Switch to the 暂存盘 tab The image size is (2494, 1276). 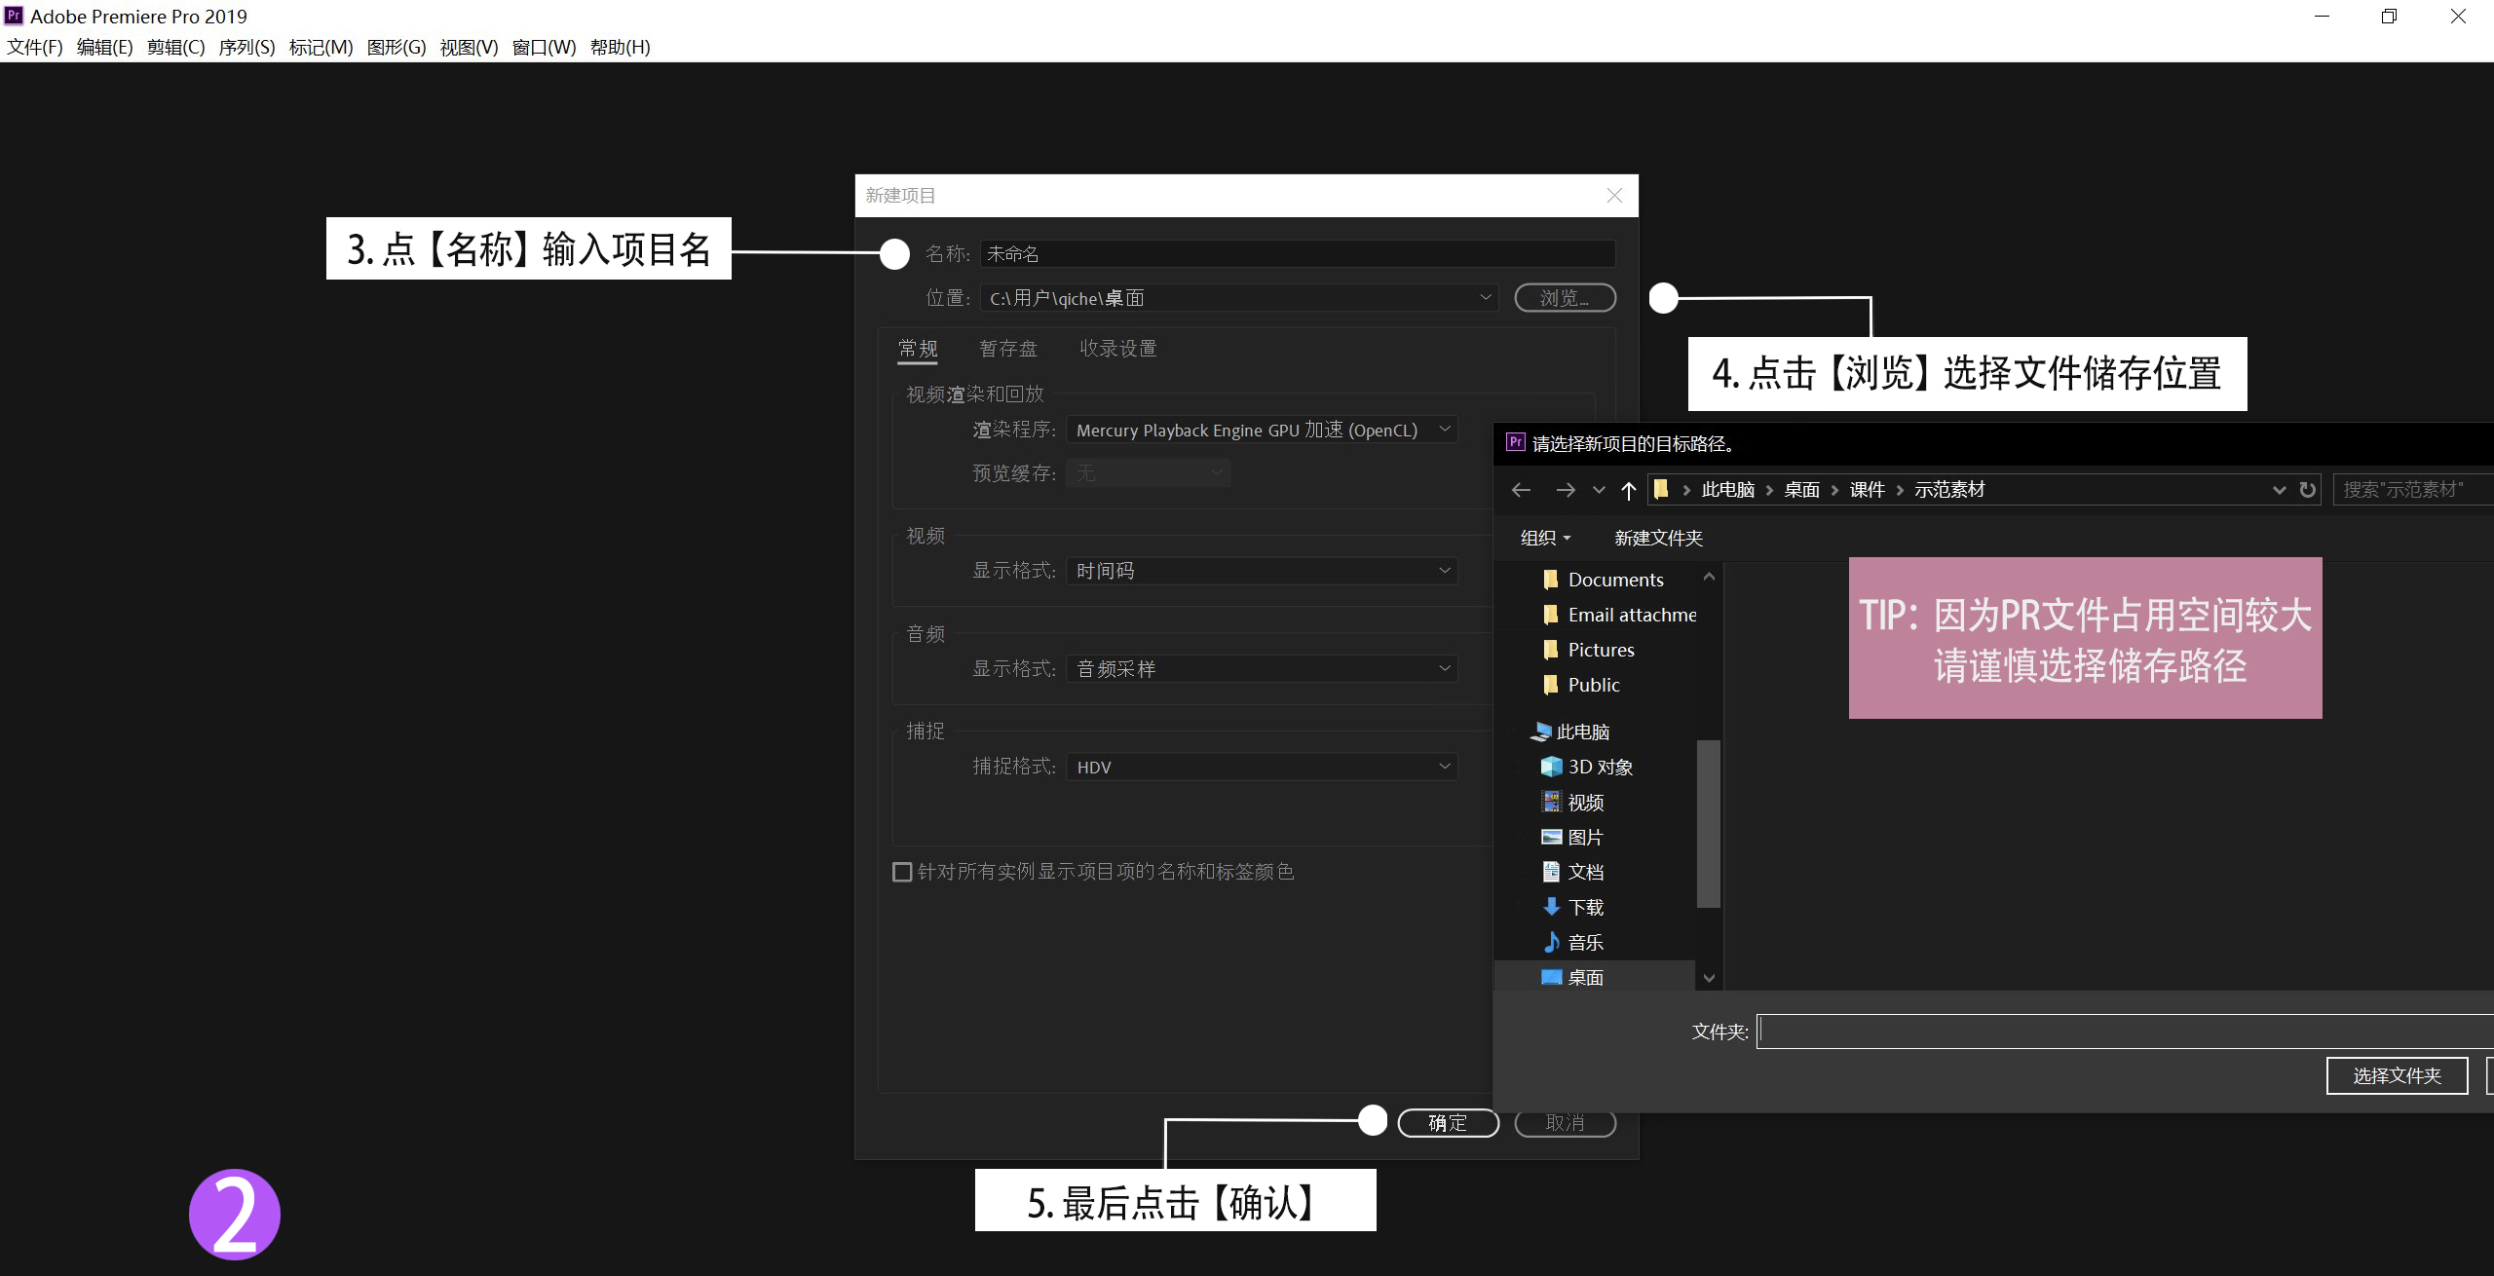click(1008, 349)
